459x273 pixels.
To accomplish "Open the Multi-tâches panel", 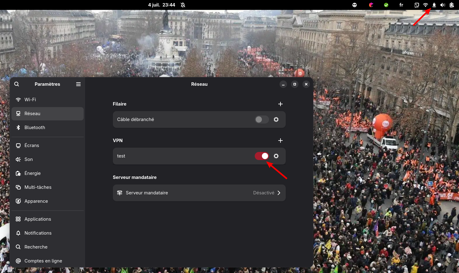I will click(48, 187).
